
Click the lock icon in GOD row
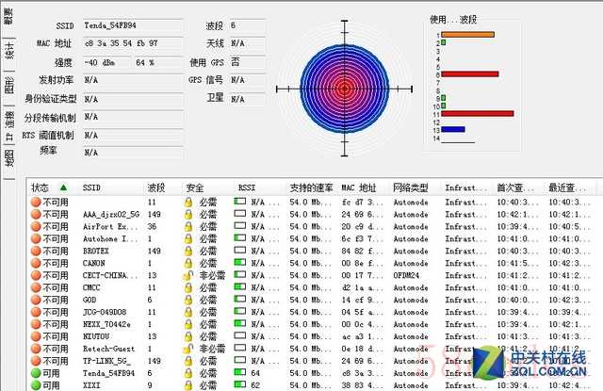tap(188, 301)
